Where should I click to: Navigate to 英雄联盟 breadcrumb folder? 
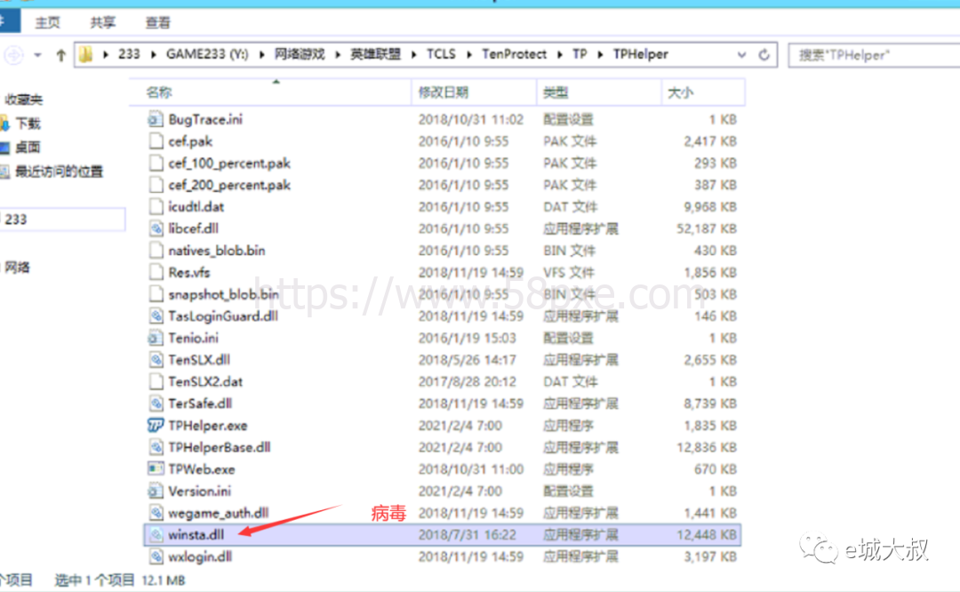[375, 54]
